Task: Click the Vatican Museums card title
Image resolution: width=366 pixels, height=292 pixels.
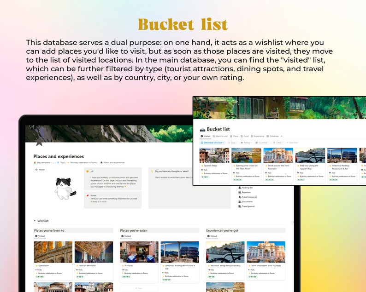Action: [88, 265]
